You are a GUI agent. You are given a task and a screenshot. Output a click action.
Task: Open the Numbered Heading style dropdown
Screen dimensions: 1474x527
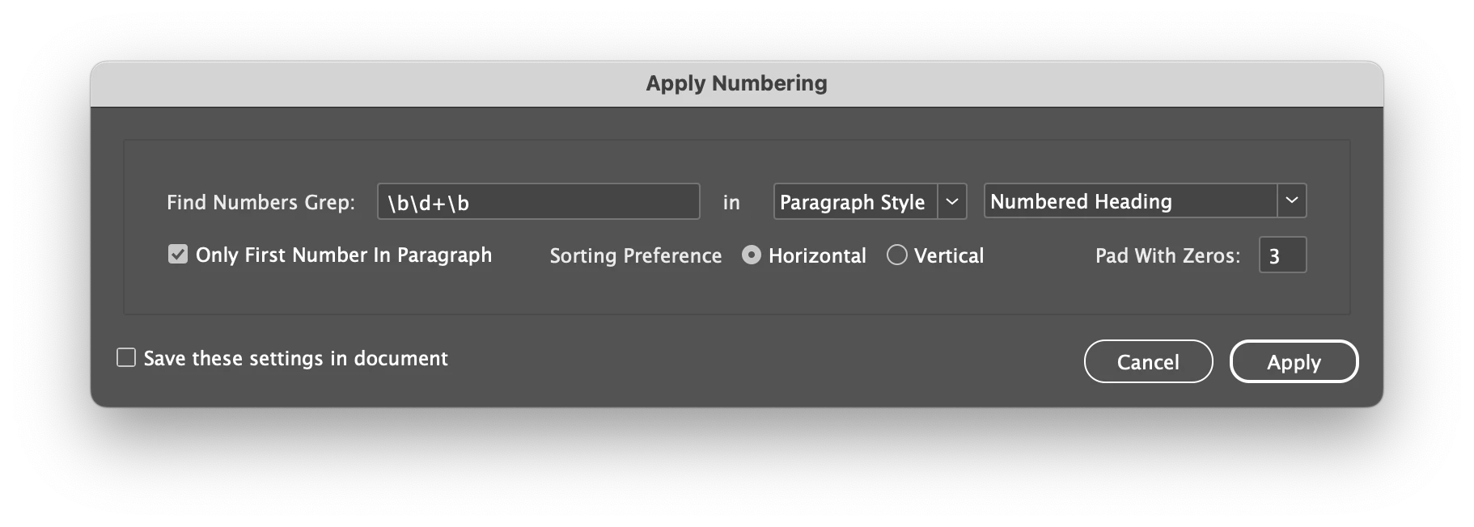[1130, 201]
